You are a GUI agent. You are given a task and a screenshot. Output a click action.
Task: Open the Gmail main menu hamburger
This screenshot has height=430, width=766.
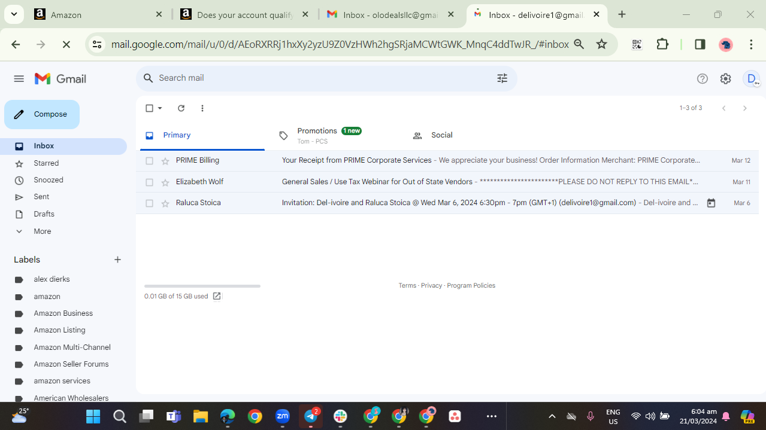click(x=19, y=78)
